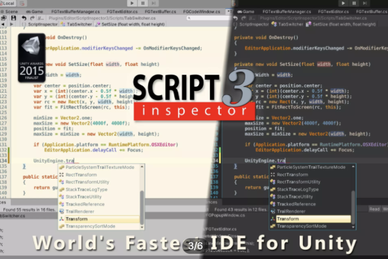Select ParticleSystemTrailTextureMode in light autocomplete list
This screenshot has width=388, height=259.
tap(99, 167)
